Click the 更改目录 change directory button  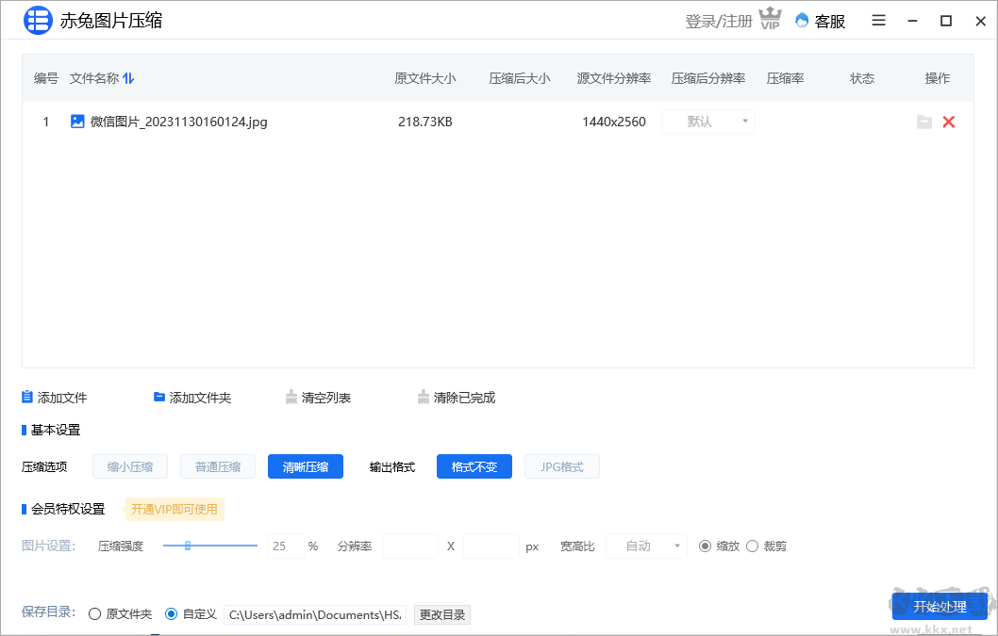click(441, 614)
